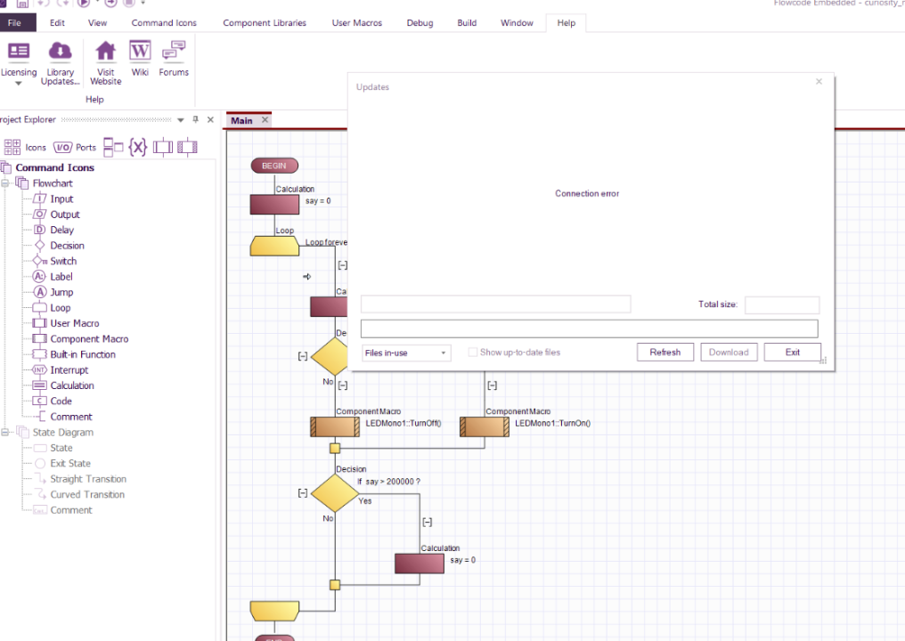Toggle the Show up-to-date files checkbox

[x=472, y=352]
